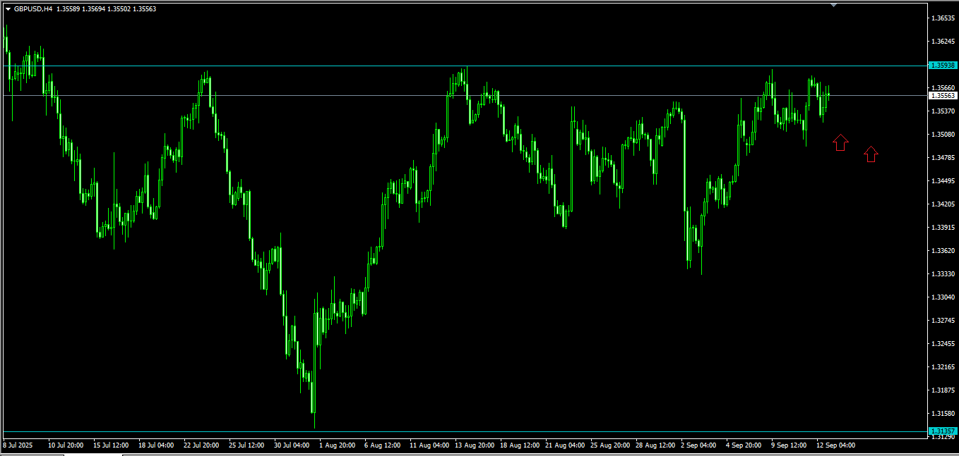Click the 21 Aug 04:00 time label
This screenshot has width=959, height=456.
pos(565,445)
